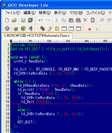Run the program with the running man icon

(31, 28)
